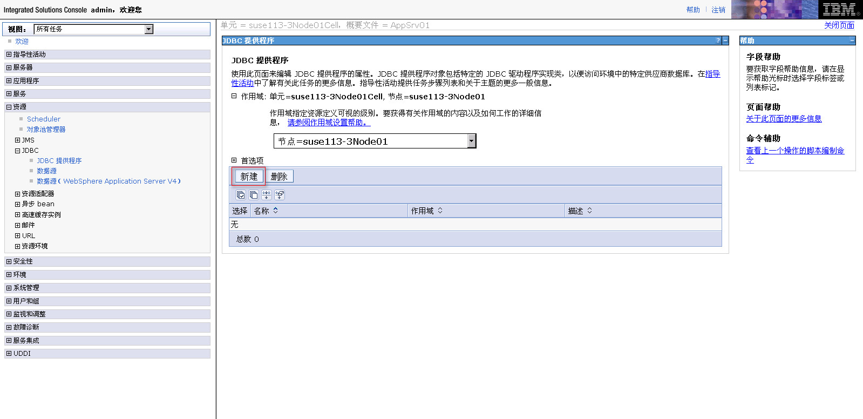The width and height of the screenshot is (863, 419).
Task: Click the IBM logo in the banner
Action: (840, 10)
